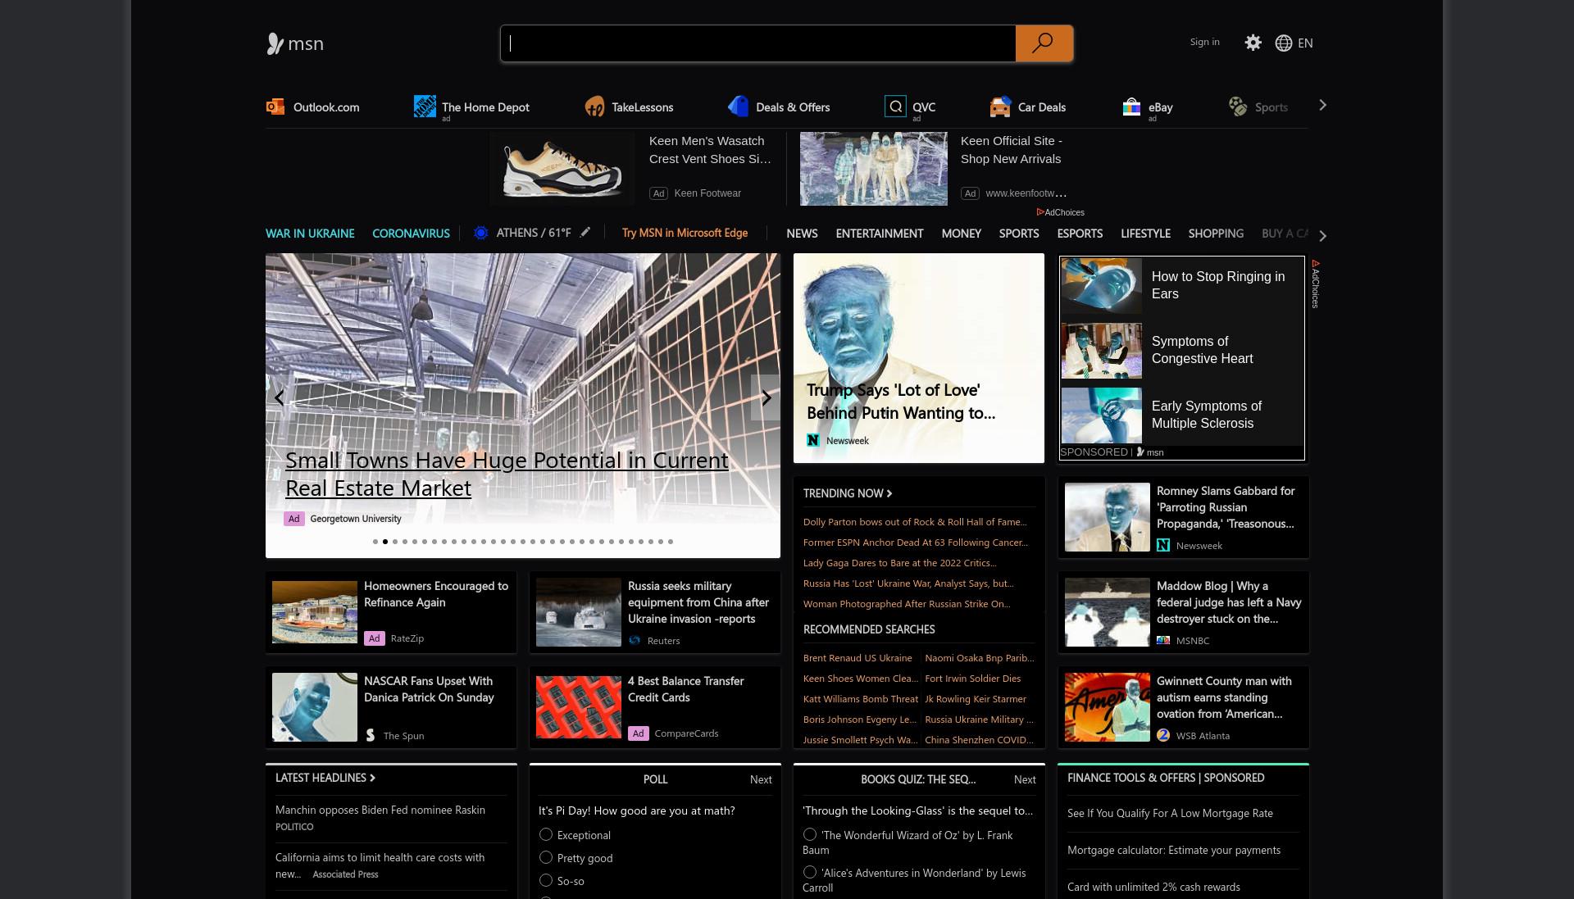1574x899 pixels.
Task: Open 'How to Stop Ringing in Ears' thumbnail
Action: (x=1102, y=285)
